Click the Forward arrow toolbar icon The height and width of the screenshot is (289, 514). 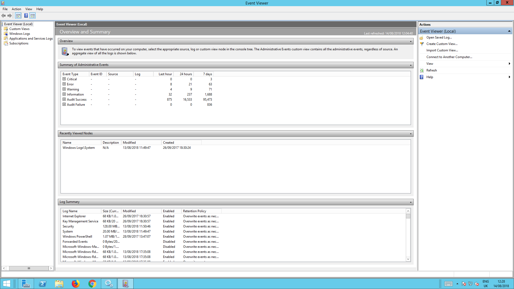[10, 16]
